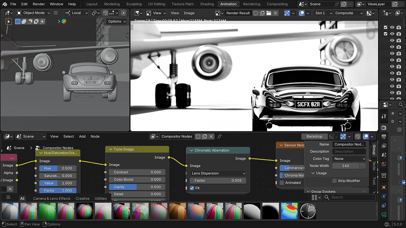406x228 pixels.
Task: Open the Render properties tab icon
Action: pyautogui.click(x=384, y=128)
